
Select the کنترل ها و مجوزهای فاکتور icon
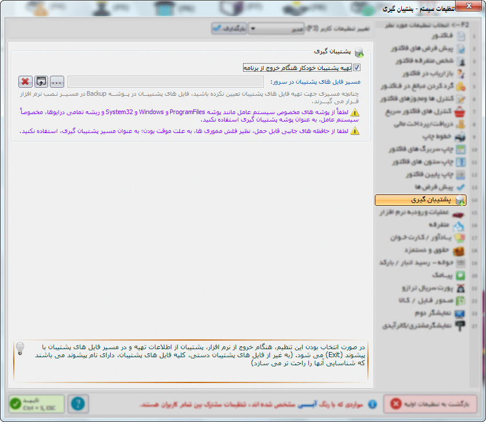click(461, 99)
